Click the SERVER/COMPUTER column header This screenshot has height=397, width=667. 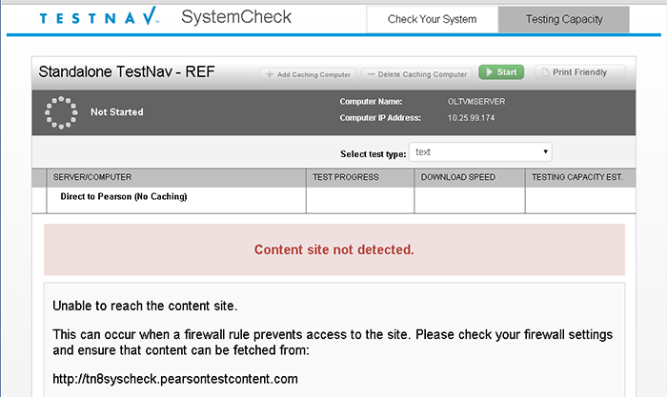tap(92, 177)
